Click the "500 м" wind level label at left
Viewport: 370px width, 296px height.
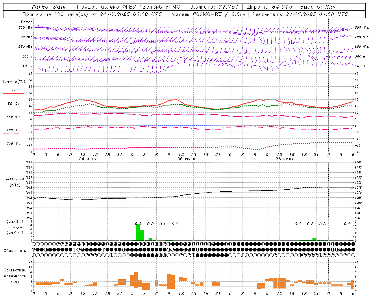[x=27, y=56]
